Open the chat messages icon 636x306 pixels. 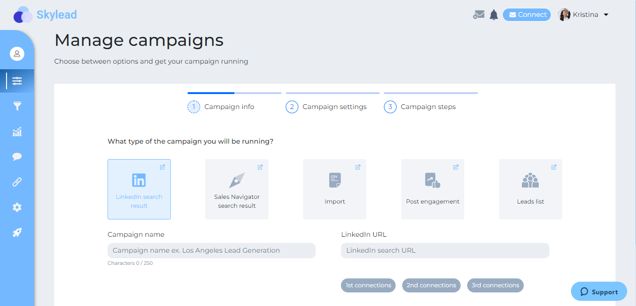(17, 157)
